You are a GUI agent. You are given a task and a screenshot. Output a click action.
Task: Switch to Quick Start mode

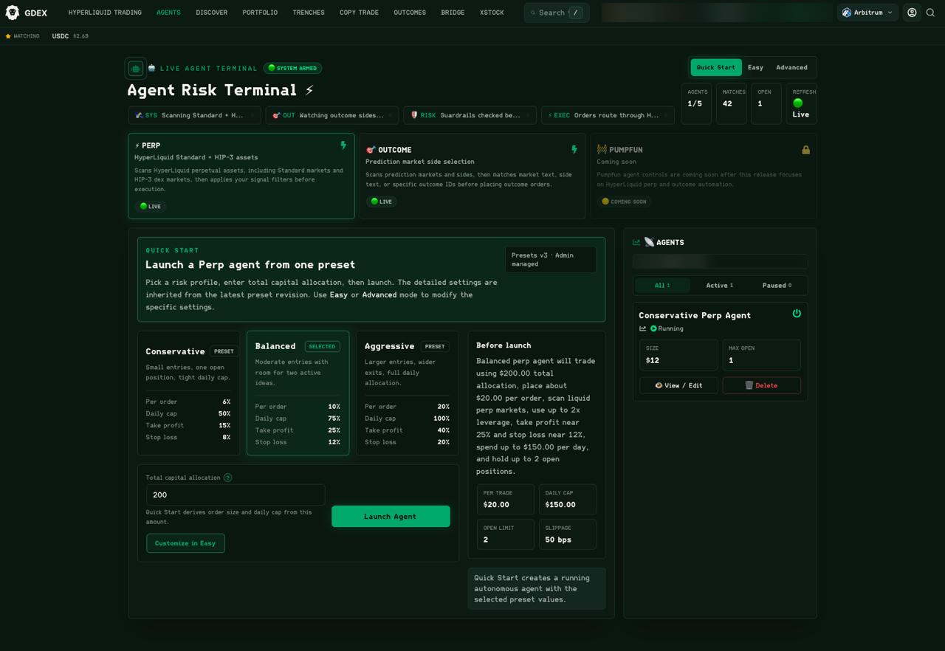coord(715,67)
